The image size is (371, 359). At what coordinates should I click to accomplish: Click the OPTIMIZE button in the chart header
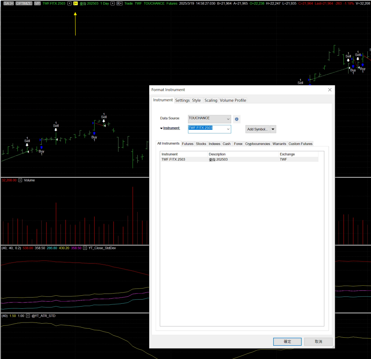(24, 3)
